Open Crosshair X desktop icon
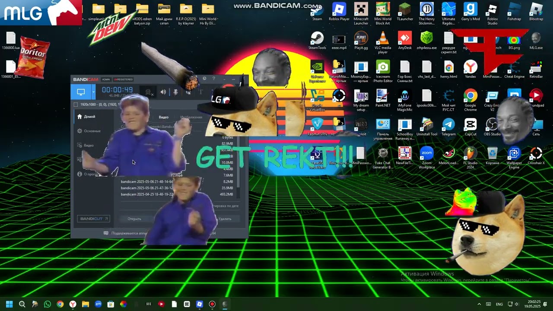Viewport: 553px width, 311px height. tap(536, 156)
